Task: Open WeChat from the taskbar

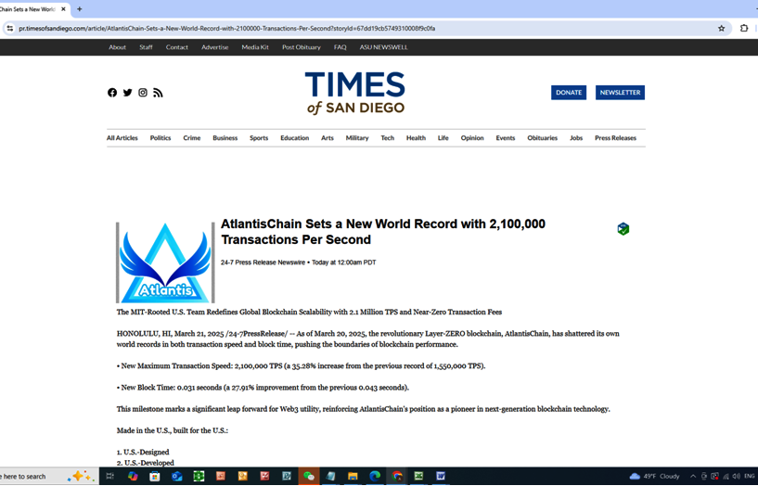Action: (x=309, y=476)
